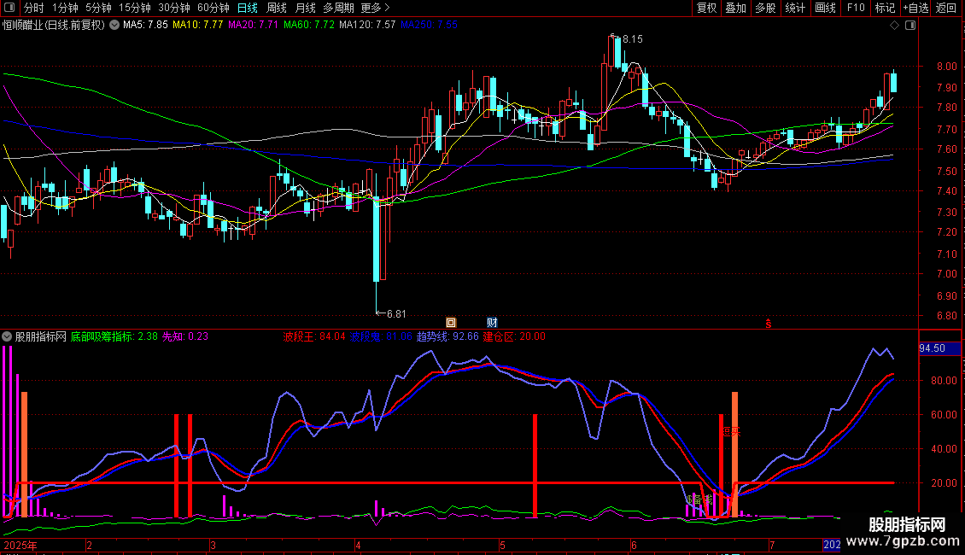The image size is (965, 555).
Task: Add stock via +自选 button
Action: tap(915, 8)
